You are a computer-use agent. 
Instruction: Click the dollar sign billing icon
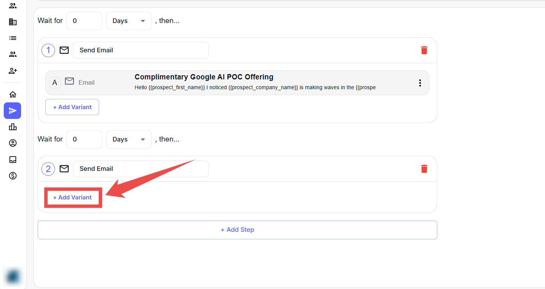(x=13, y=176)
